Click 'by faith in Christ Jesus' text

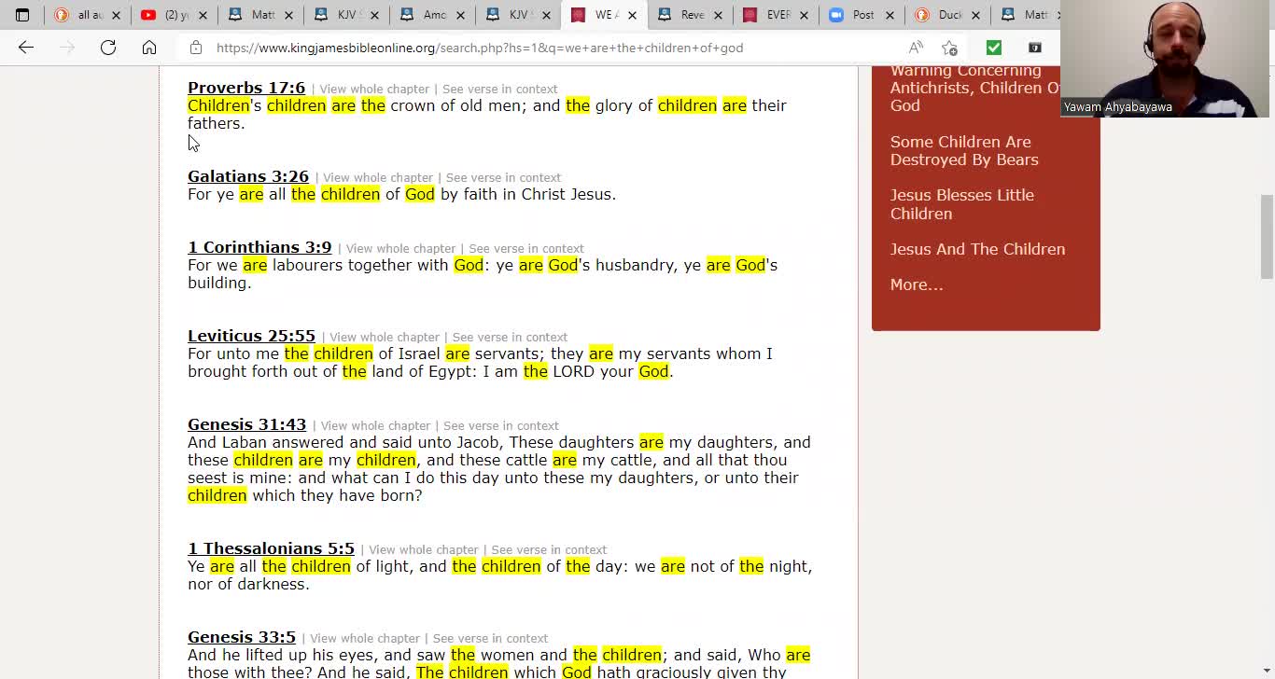[527, 194]
